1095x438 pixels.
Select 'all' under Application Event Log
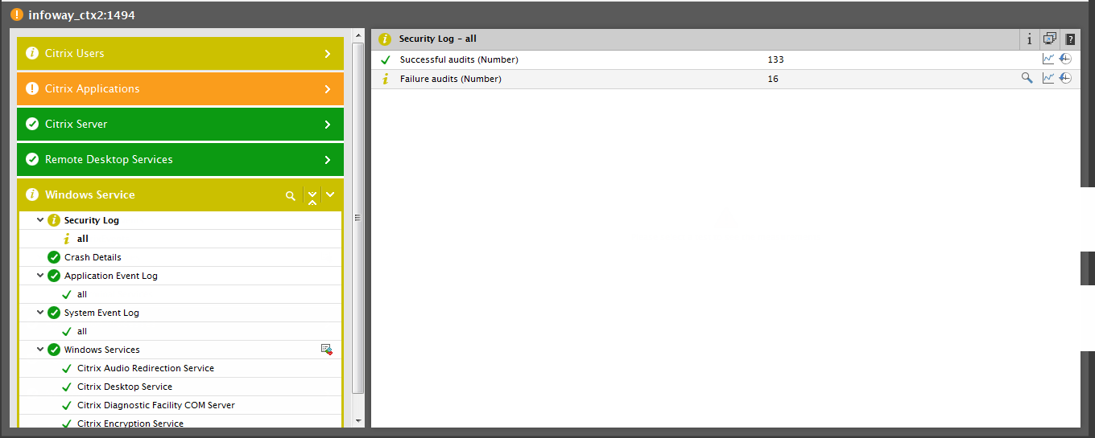(82, 294)
